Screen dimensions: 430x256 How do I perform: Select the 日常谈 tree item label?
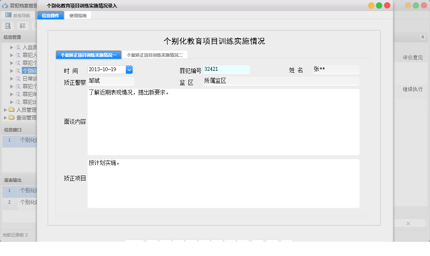30,79
